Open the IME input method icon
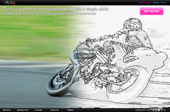The image size is (170, 112). [153, 110]
